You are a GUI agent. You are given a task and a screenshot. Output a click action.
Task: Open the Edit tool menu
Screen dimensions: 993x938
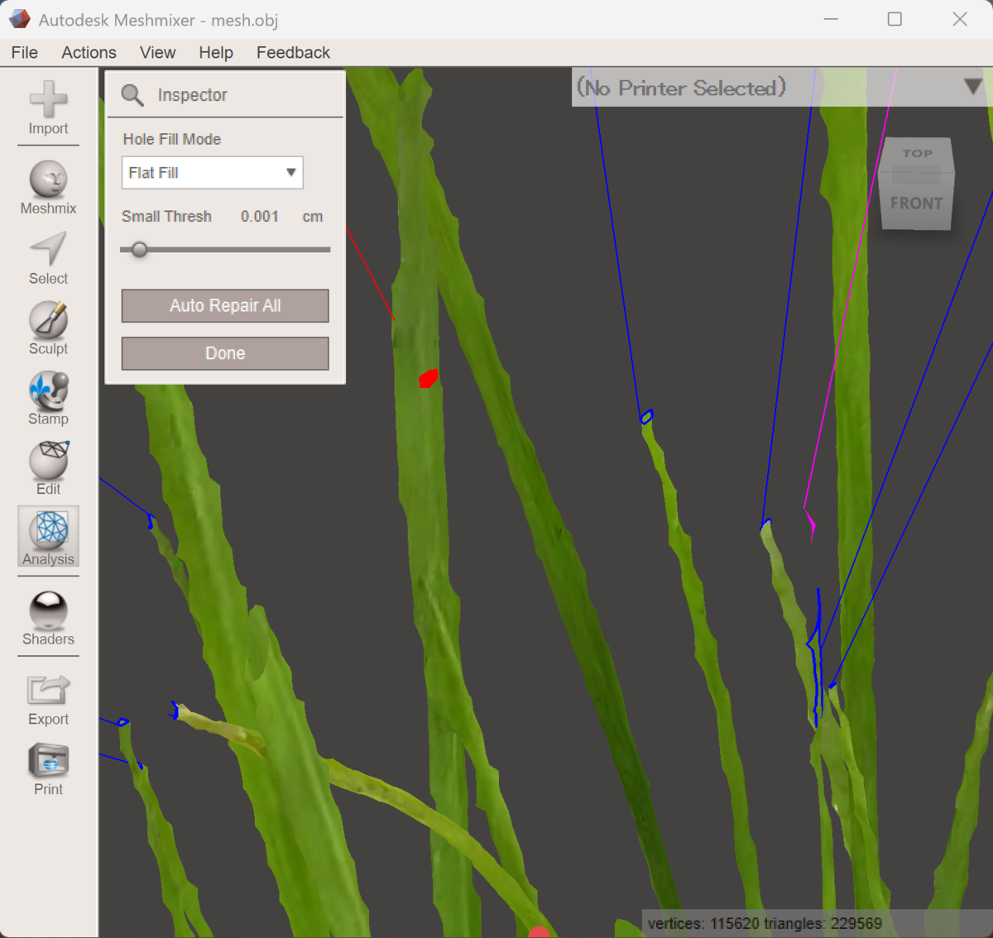pos(48,469)
